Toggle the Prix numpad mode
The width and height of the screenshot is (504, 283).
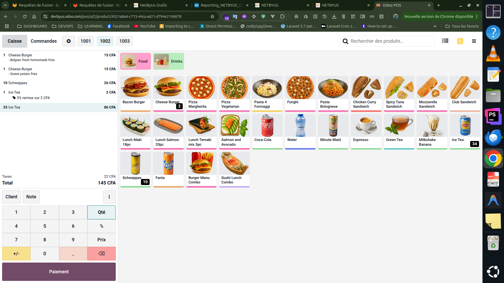point(102,240)
